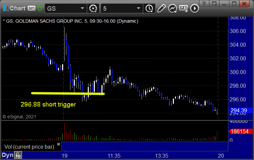Click the 20 date label on time axis
This screenshot has width=254, height=160.
(x=221, y=156)
